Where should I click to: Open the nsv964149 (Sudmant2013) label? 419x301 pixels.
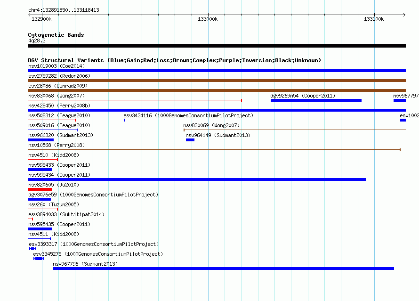tap(218, 135)
